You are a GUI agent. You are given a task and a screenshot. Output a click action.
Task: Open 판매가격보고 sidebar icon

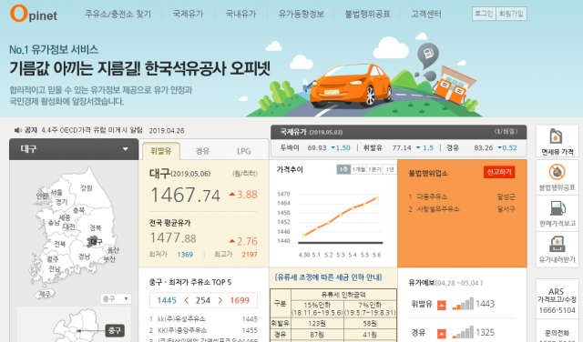[557, 214]
